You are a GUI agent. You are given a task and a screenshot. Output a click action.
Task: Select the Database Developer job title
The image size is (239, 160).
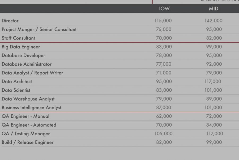(x=23, y=56)
